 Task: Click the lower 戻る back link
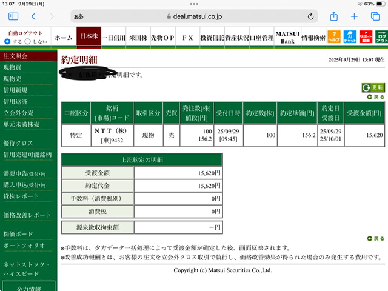coord(376,238)
